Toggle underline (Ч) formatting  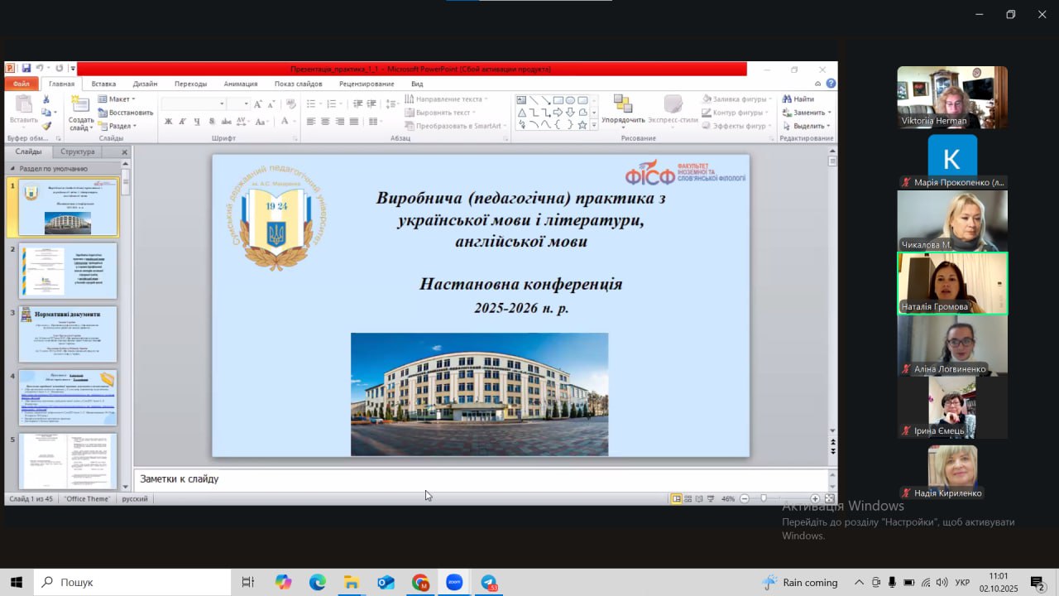[197, 122]
